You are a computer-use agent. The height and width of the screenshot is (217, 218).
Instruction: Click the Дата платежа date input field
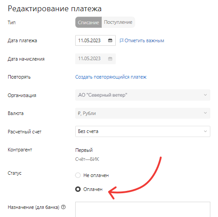coord(95,40)
